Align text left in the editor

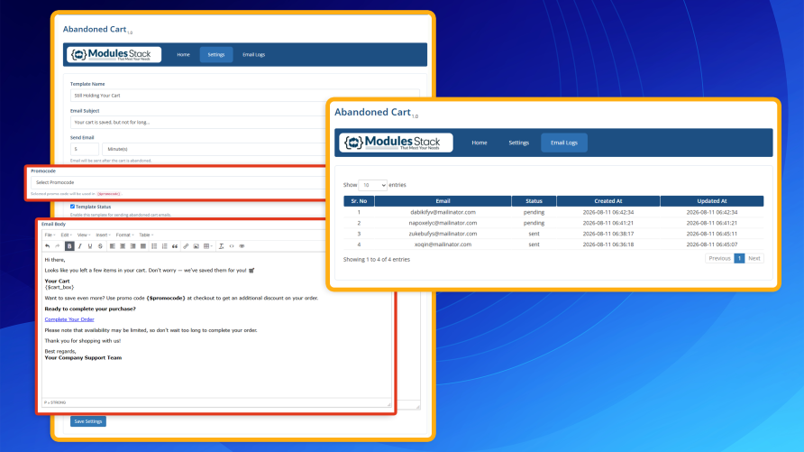click(x=113, y=246)
